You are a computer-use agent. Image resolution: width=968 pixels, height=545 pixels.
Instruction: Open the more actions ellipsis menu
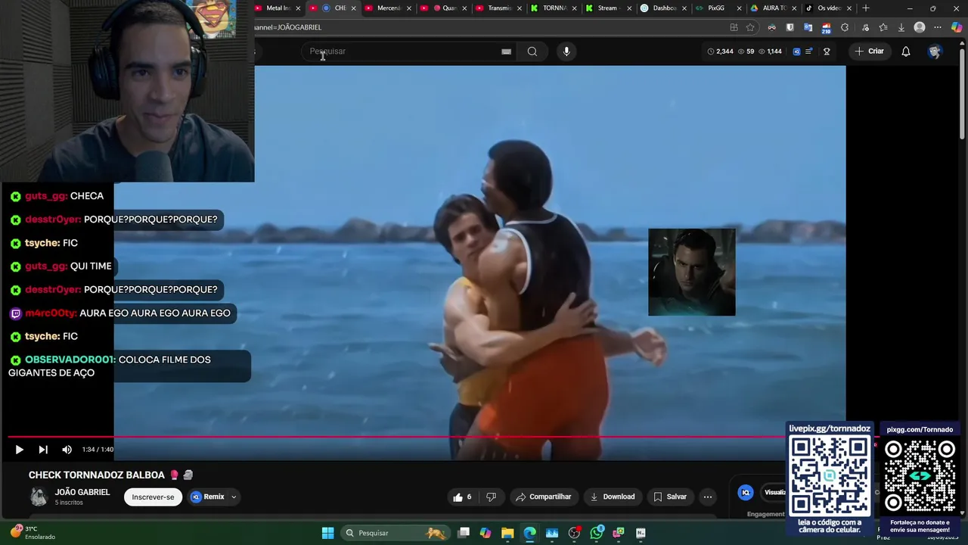tap(707, 497)
